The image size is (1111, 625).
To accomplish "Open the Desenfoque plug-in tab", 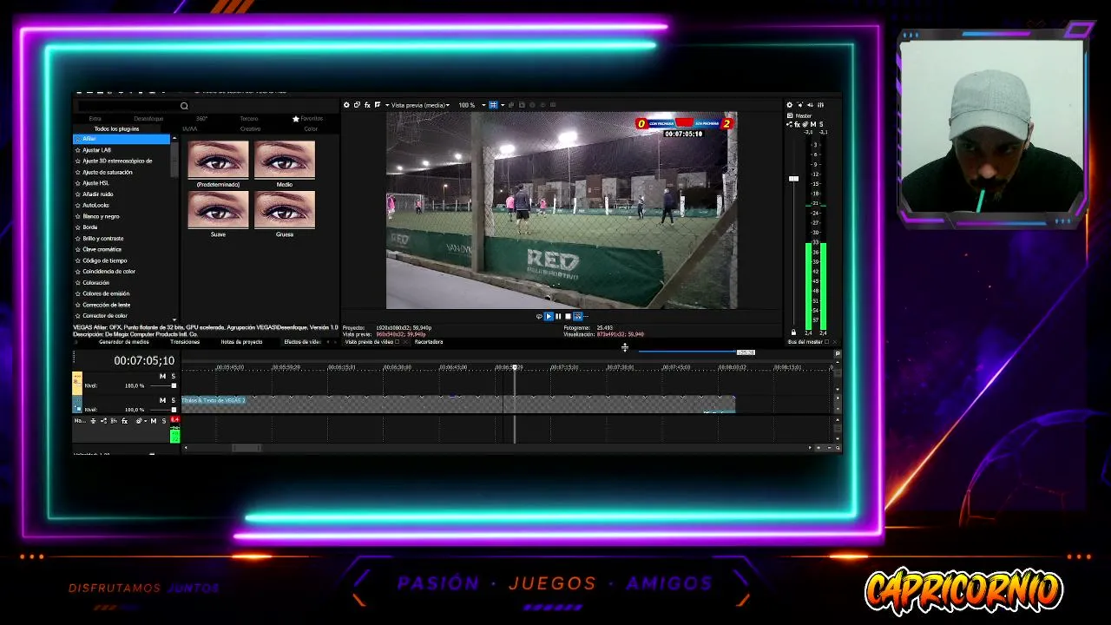I will 148,118.
